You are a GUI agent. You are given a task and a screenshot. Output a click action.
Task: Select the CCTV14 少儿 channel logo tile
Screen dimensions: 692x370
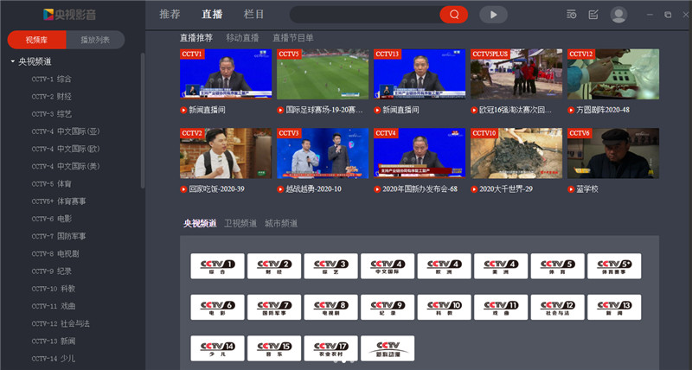coord(217,348)
